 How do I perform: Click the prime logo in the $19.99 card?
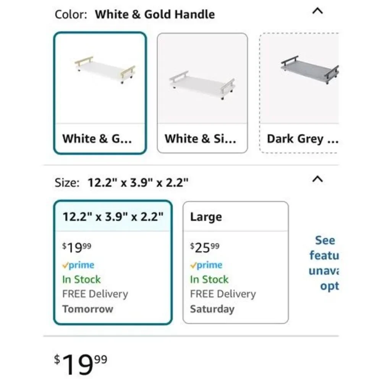tap(78, 265)
